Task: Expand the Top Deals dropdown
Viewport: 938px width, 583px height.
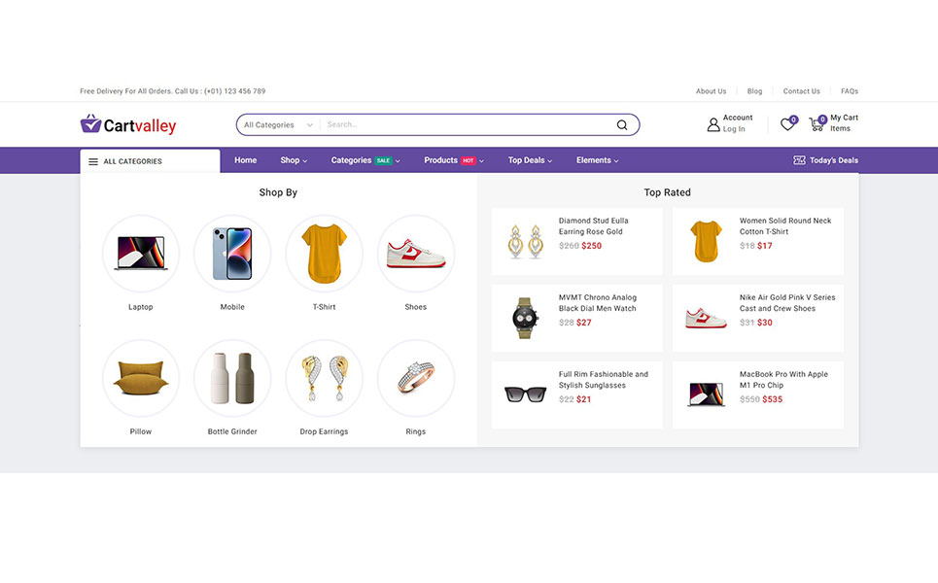Action: pyautogui.click(x=531, y=160)
